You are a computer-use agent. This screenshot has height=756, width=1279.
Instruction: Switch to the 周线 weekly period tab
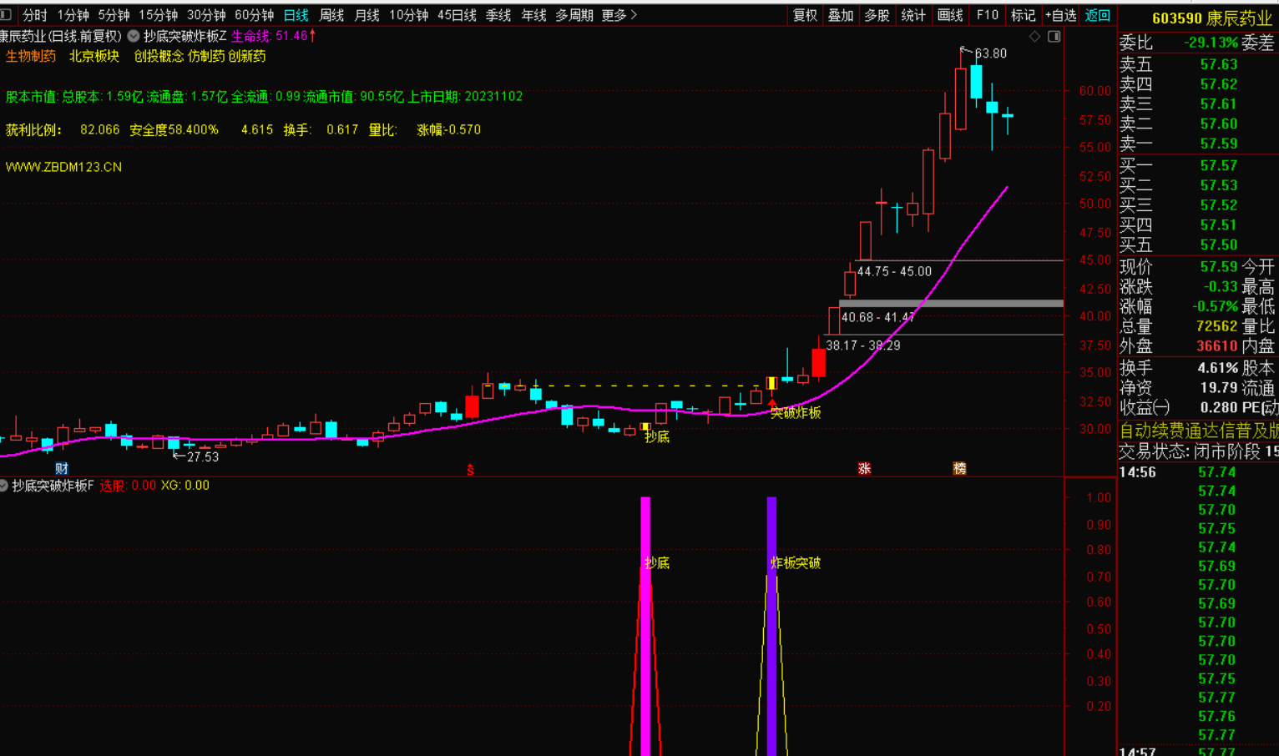(x=331, y=15)
